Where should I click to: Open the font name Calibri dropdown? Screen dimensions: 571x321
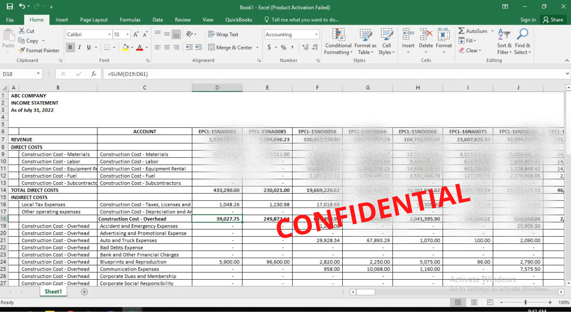[110, 35]
